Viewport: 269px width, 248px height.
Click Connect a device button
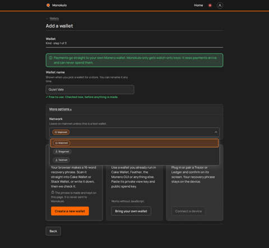(x=188, y=211)
